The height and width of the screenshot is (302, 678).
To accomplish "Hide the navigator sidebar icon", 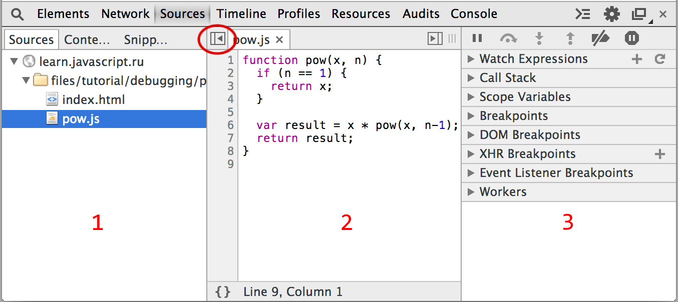I will click(x=218, y=38).
